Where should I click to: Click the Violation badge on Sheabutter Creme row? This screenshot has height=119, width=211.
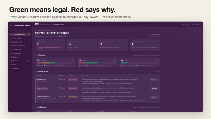(73, 88)
